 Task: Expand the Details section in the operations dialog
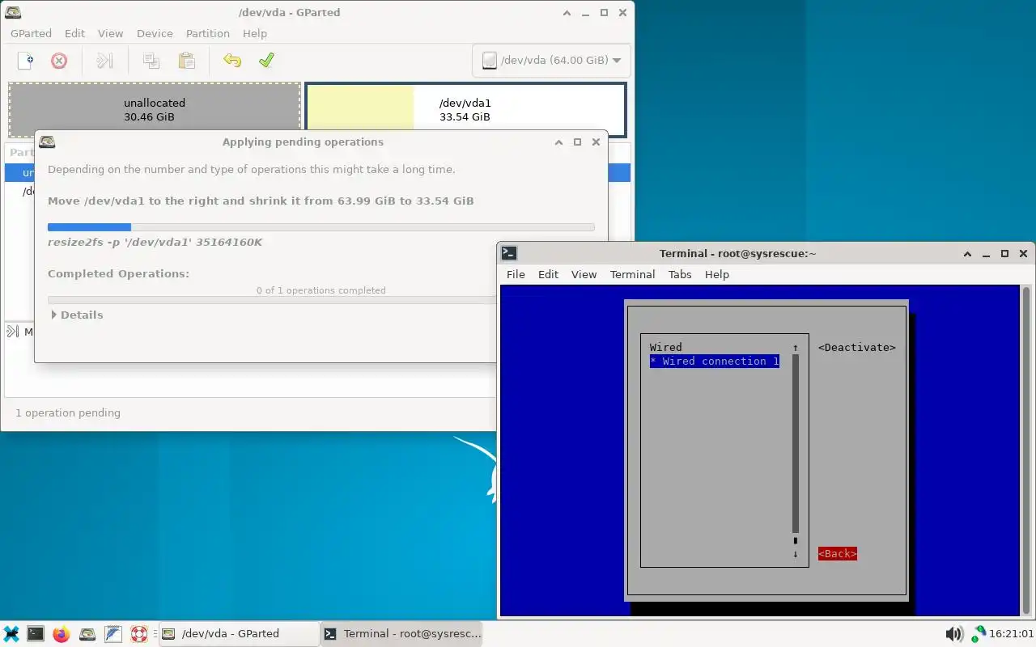(77, 315)
